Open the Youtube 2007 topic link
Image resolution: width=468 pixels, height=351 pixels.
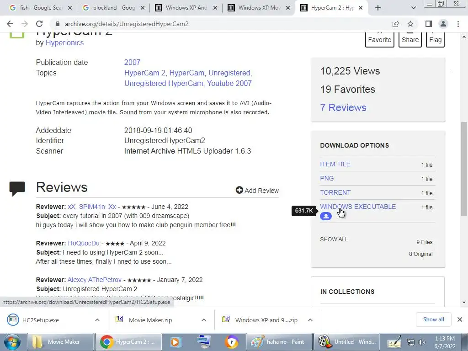click(x=229, y=83)
